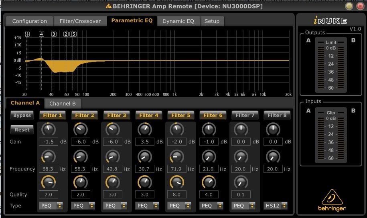
Task: Click Filter 5 gain knob
Action: (177, 129)
